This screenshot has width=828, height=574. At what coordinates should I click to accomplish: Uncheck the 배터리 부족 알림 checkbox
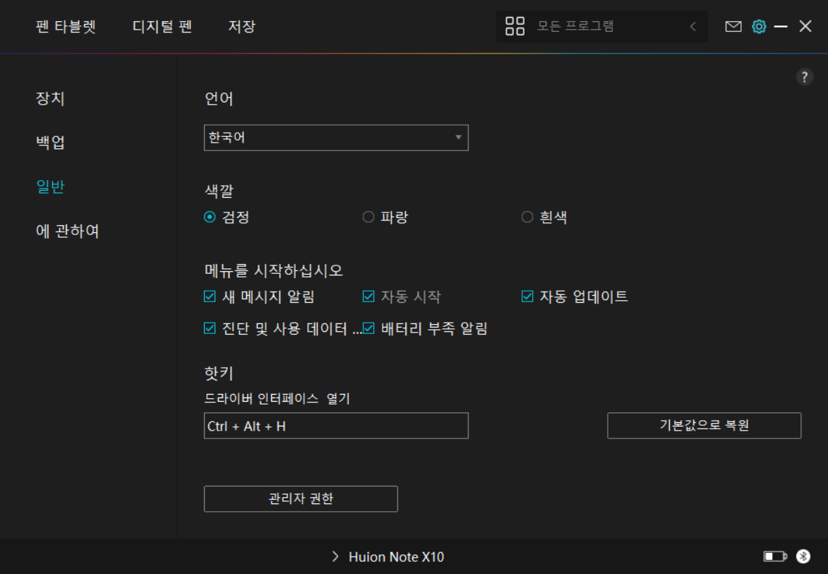click(x=368, y=328)
